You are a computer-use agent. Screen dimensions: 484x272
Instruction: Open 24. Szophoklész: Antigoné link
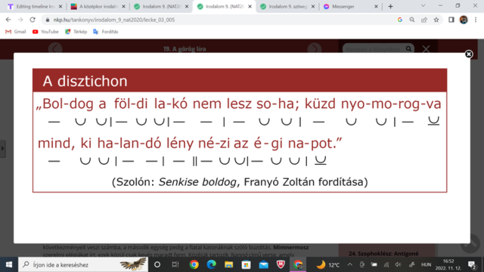coord(383,254)
